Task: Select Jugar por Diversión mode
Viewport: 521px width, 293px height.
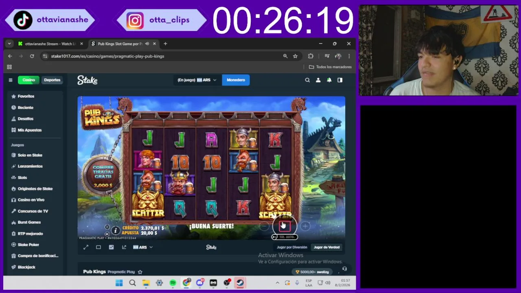Action: (x=292, y=247)
